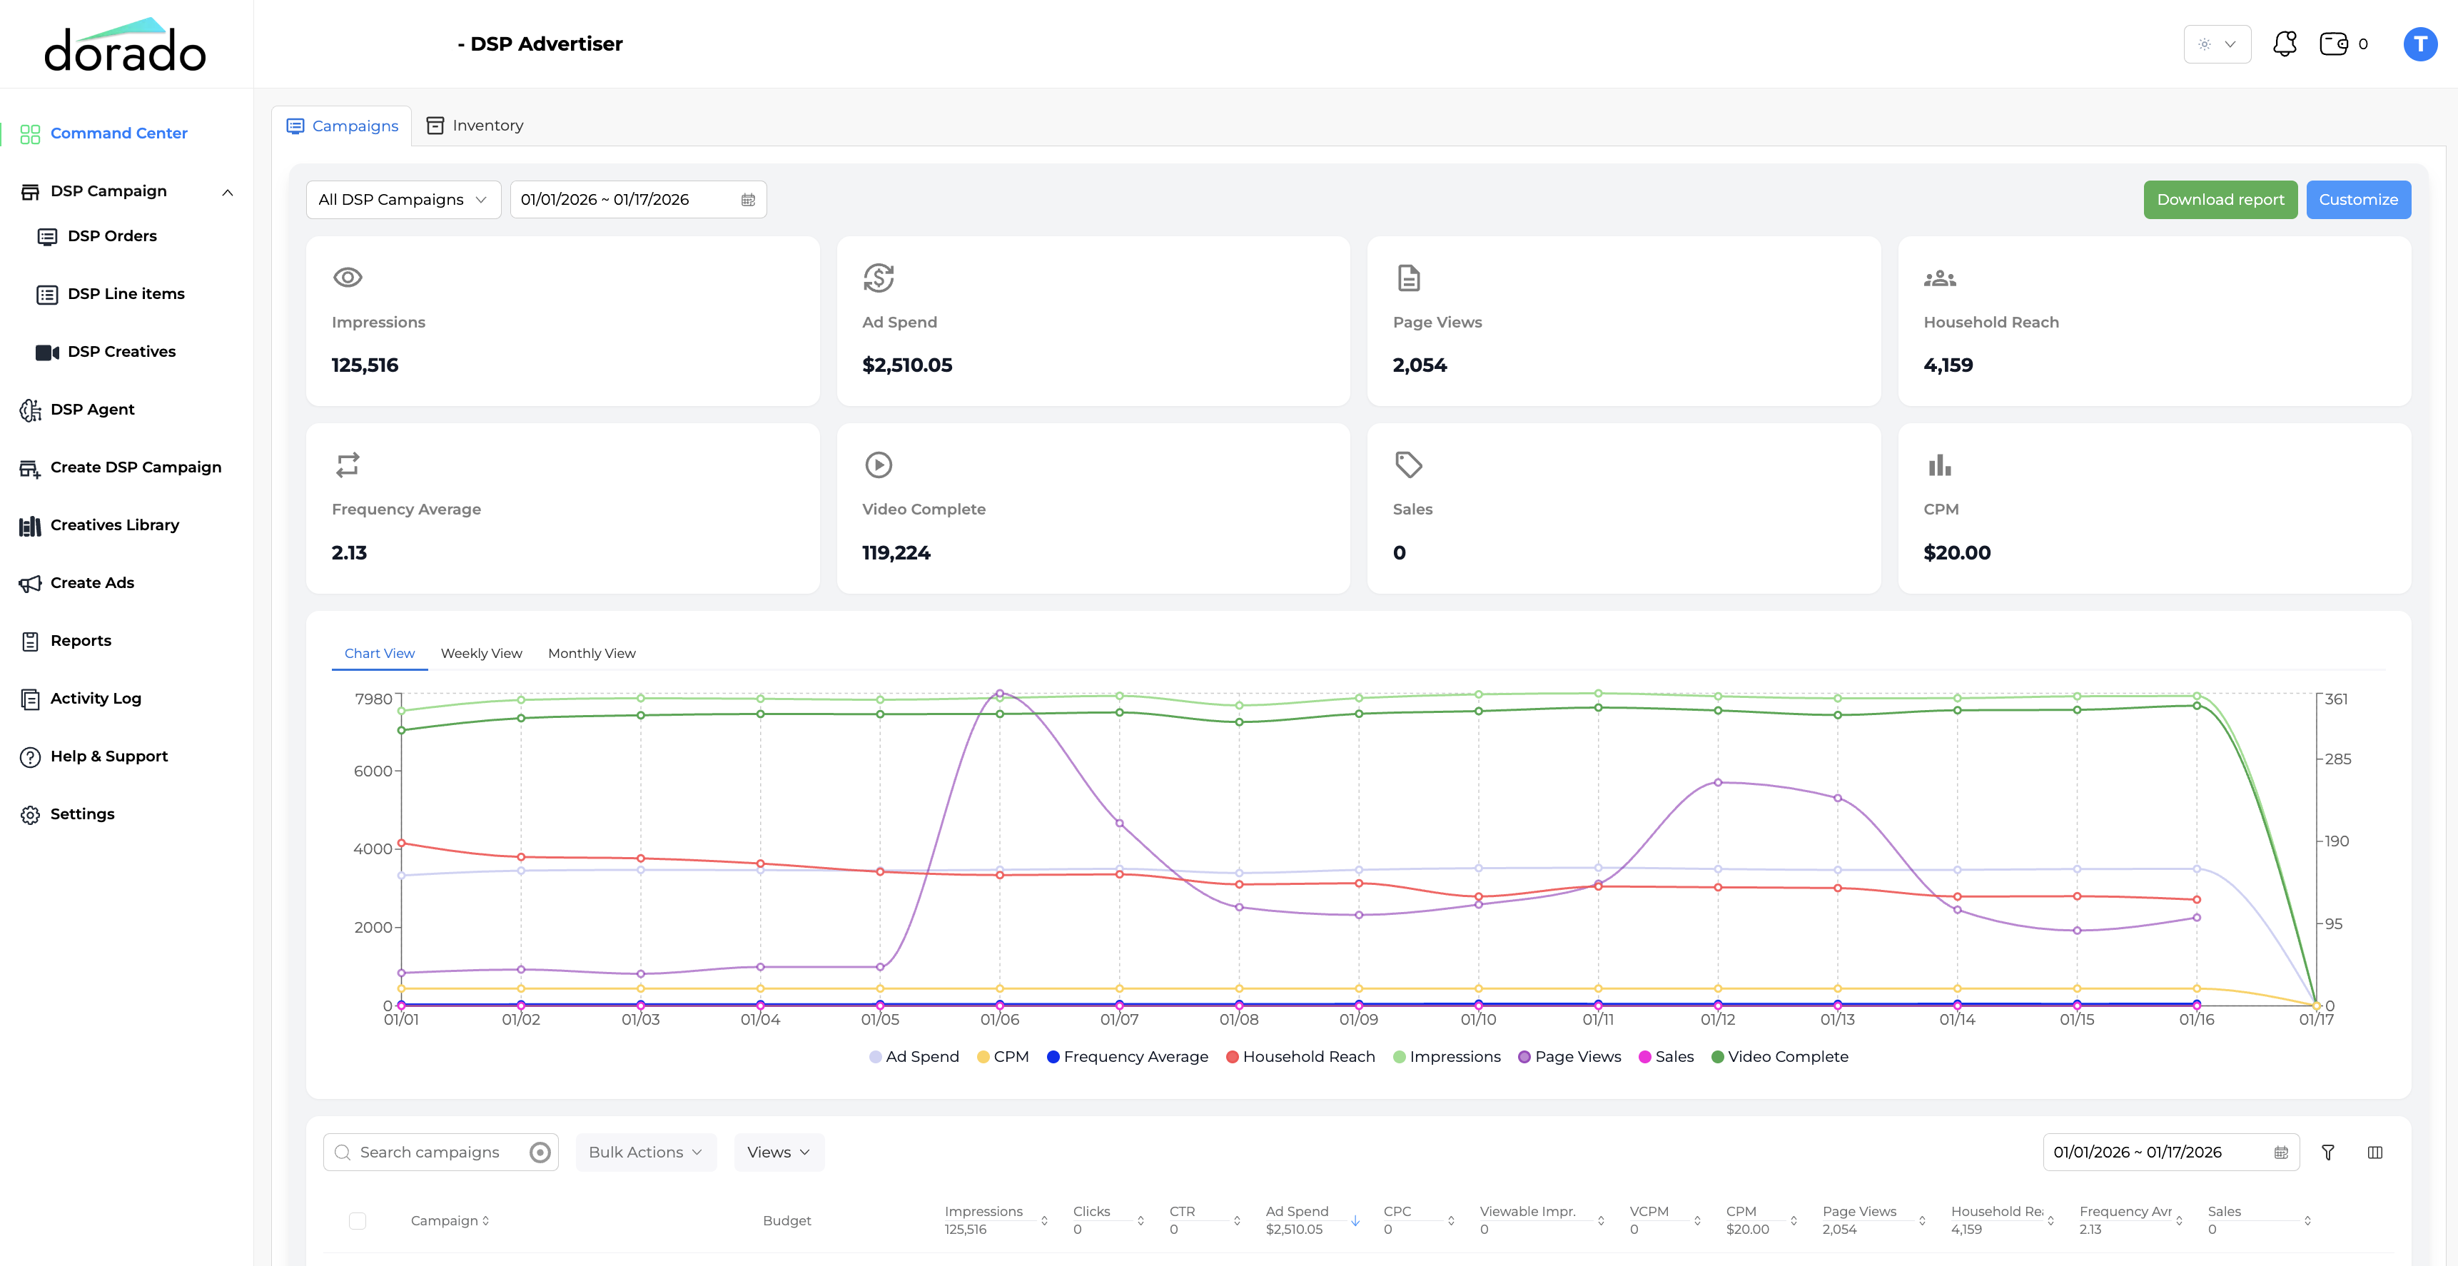This screenshot has width=2458, height=1266.
Task: Switch to Weekly View tab
Action: [x=481, y=654]
